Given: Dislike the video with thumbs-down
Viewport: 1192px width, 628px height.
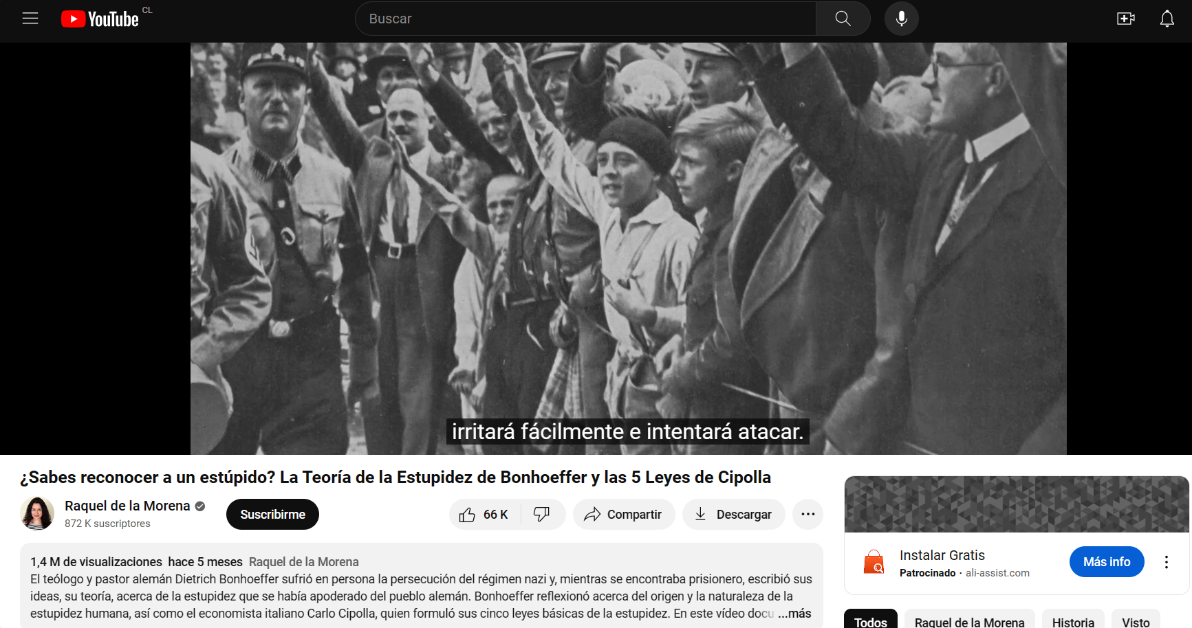Looking at the screenshot, I should coord(542,514).
